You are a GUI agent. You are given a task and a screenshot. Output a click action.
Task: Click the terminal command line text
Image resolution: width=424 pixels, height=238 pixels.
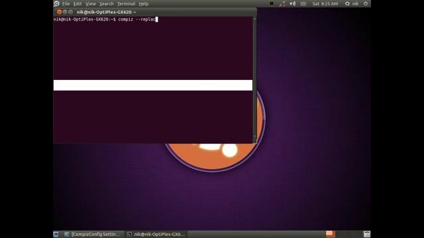pyautogui.click(x=105, y=19)
